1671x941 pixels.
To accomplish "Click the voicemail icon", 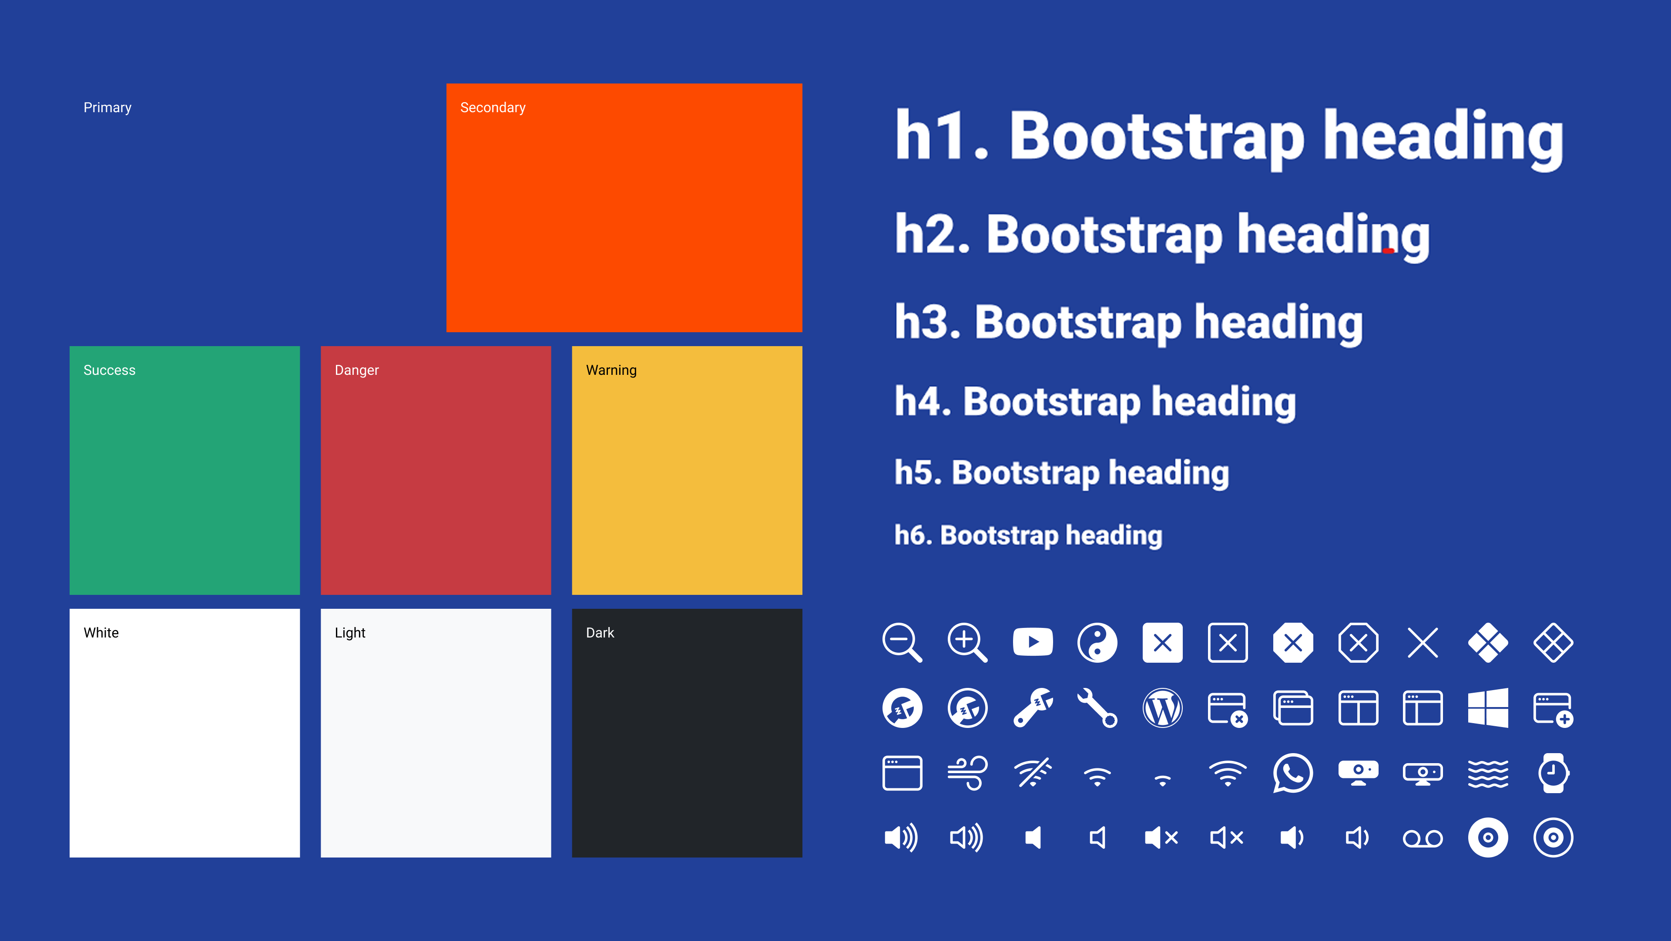I will click(1423, 839).
